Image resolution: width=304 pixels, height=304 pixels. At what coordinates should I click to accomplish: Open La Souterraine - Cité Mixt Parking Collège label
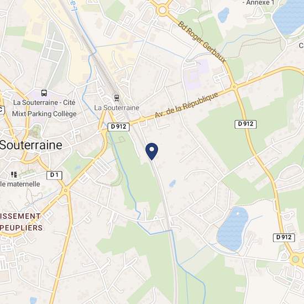click(44, 108)
